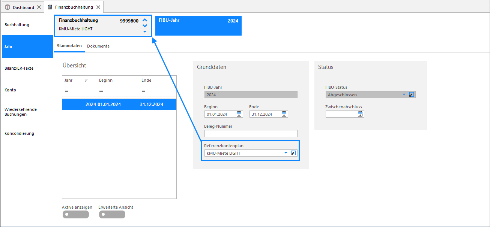The width and height of the screenshot is (490, 227).
Task: Click the Beginn column header
Action: coord(106,80)
